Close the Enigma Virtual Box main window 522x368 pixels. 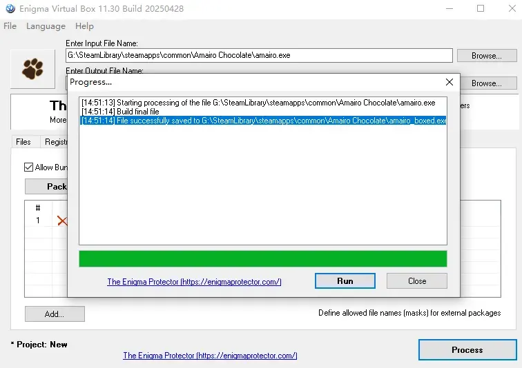pos(512,9)
